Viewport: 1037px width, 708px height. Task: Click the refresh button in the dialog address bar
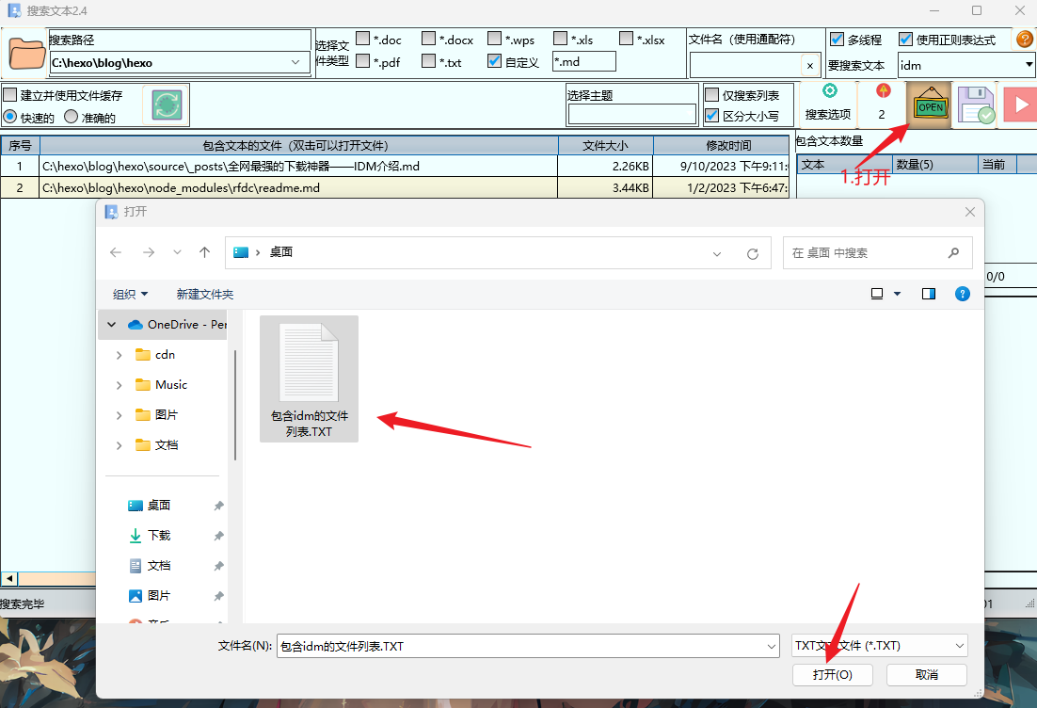click(752, 253)
